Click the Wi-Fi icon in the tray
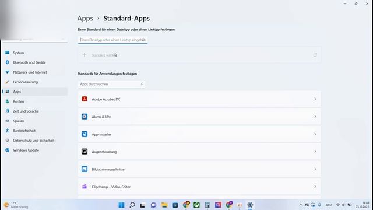This screenshot has width=373, height=210. (x=338, y=205)
